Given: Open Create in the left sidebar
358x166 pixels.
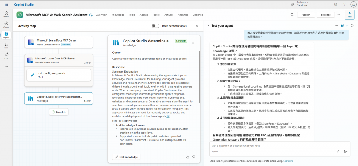Looking at the screenshot, I should 6,25.
